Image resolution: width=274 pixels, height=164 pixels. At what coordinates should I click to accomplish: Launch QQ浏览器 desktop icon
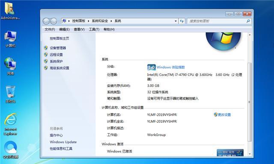[x=10, y=150]
